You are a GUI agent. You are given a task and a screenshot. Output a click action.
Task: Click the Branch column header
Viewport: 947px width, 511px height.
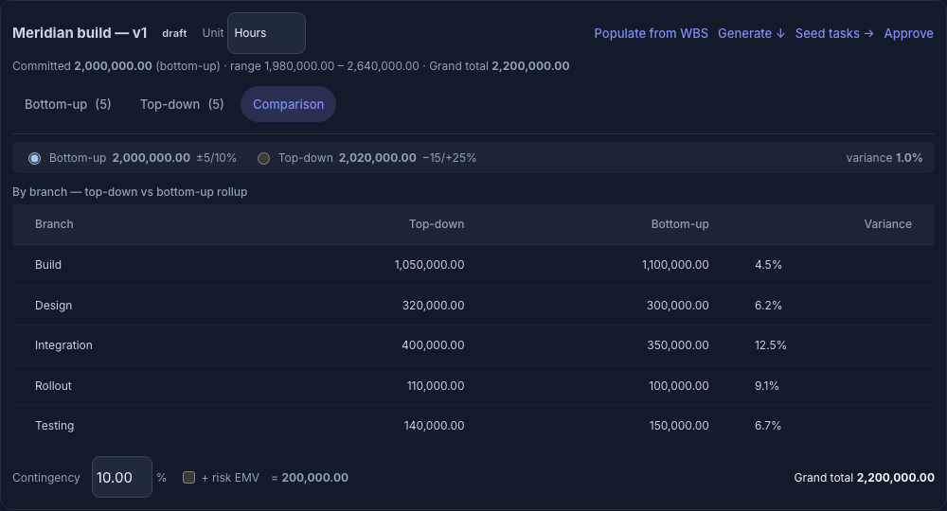coord(54,224)
